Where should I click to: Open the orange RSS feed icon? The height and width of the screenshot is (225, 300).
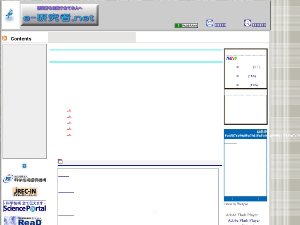5,38
